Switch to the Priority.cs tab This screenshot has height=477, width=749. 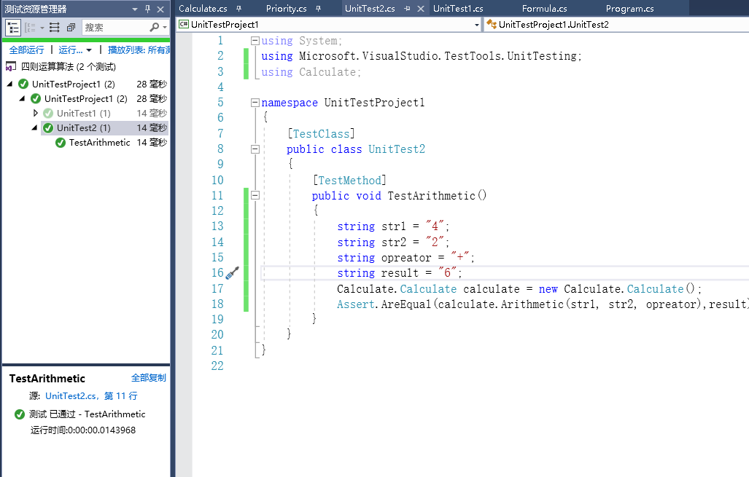286,9
